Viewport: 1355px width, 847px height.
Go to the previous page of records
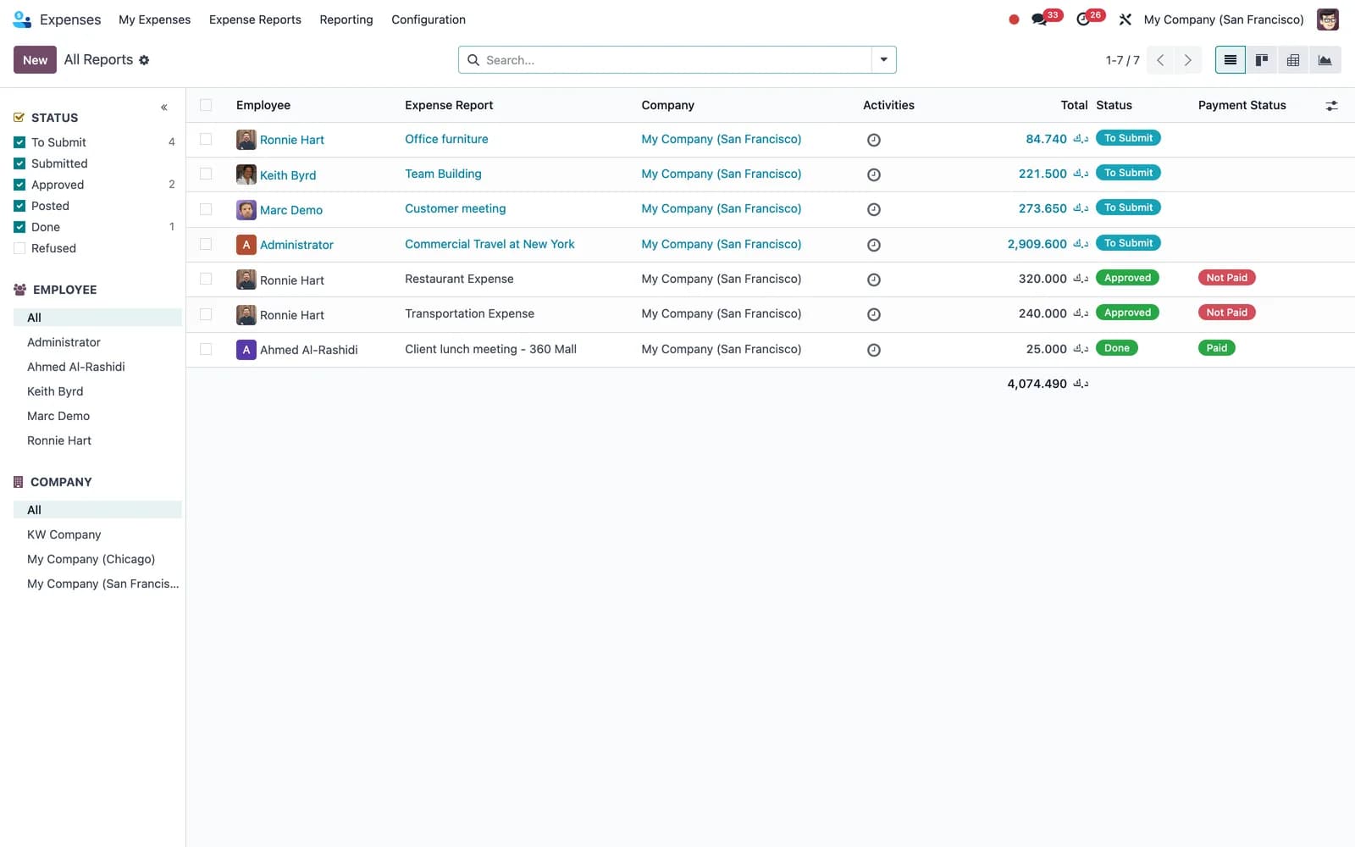pyautogui.click(x=1161, y=60)
